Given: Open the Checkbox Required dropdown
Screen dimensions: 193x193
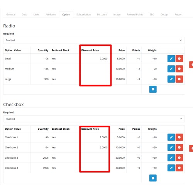Looking at the screenshot, I should 94,119.
